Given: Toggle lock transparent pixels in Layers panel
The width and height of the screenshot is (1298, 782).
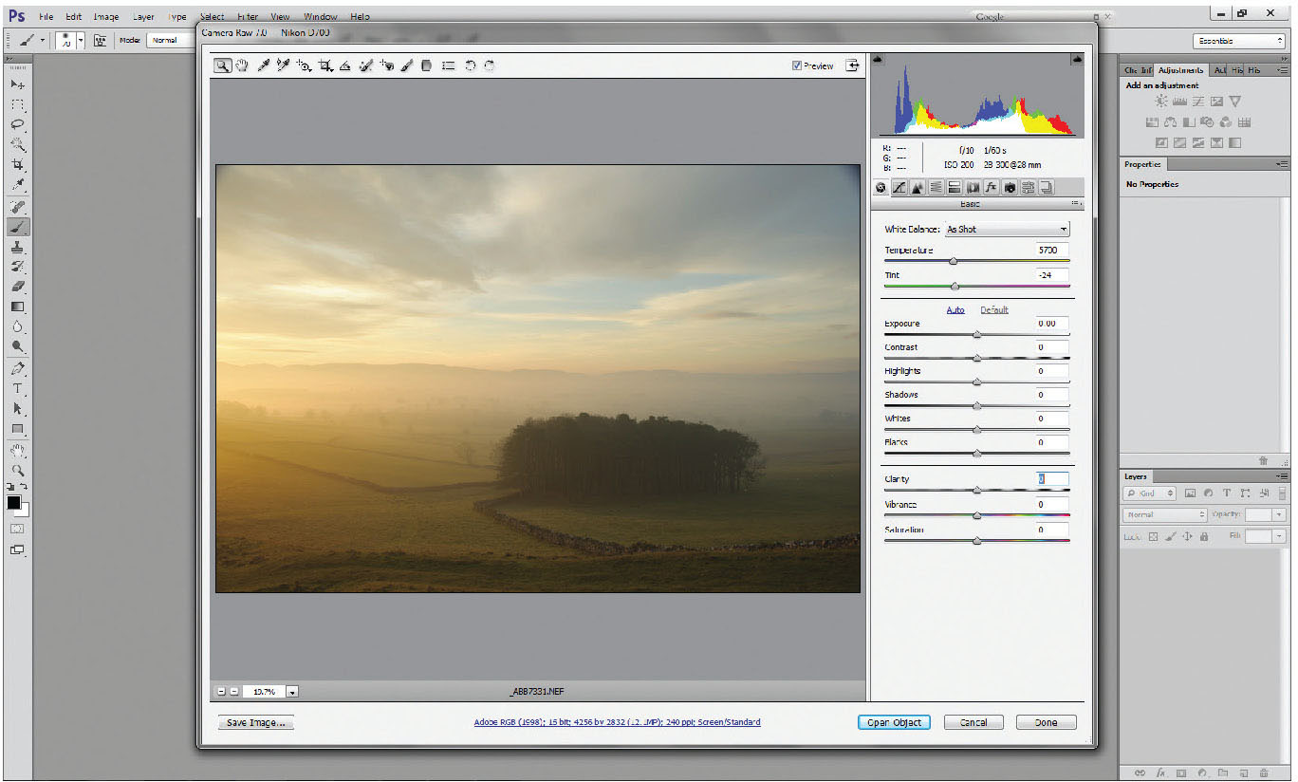Looking at the screenshot, I should (1154, 537).
